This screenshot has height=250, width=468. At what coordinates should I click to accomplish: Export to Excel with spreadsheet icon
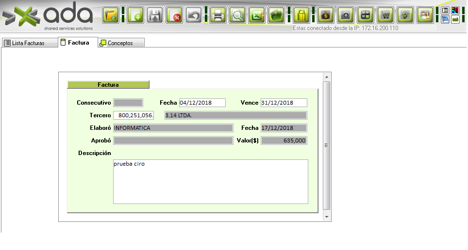(x=257, y=15)
